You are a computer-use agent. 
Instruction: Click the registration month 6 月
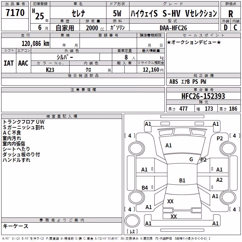click(43, 28)
